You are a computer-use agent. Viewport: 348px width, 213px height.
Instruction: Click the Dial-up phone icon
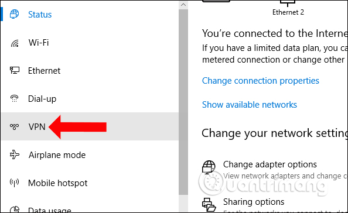coord(15,98)
